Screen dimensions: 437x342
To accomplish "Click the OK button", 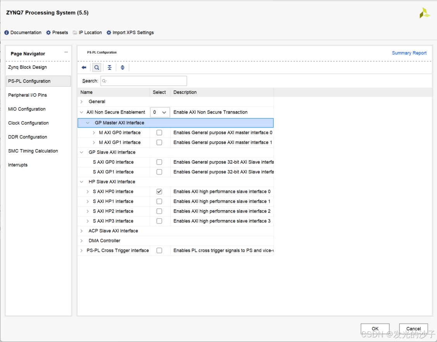I will [375, 328].
